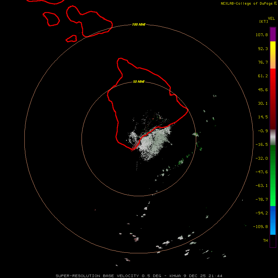Click the NEXLAB-College of DuPage watermark text
This screenshot has height=278, width=278.
pos(248,3)
